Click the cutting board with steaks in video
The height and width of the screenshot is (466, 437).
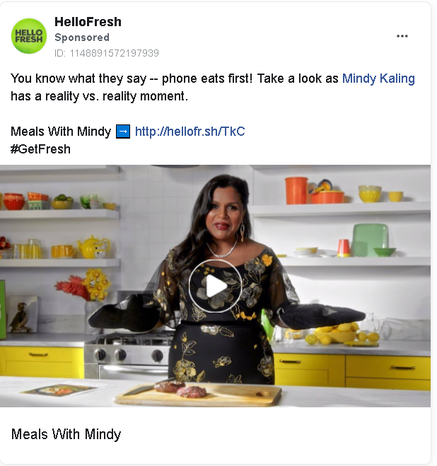(199, 393)
